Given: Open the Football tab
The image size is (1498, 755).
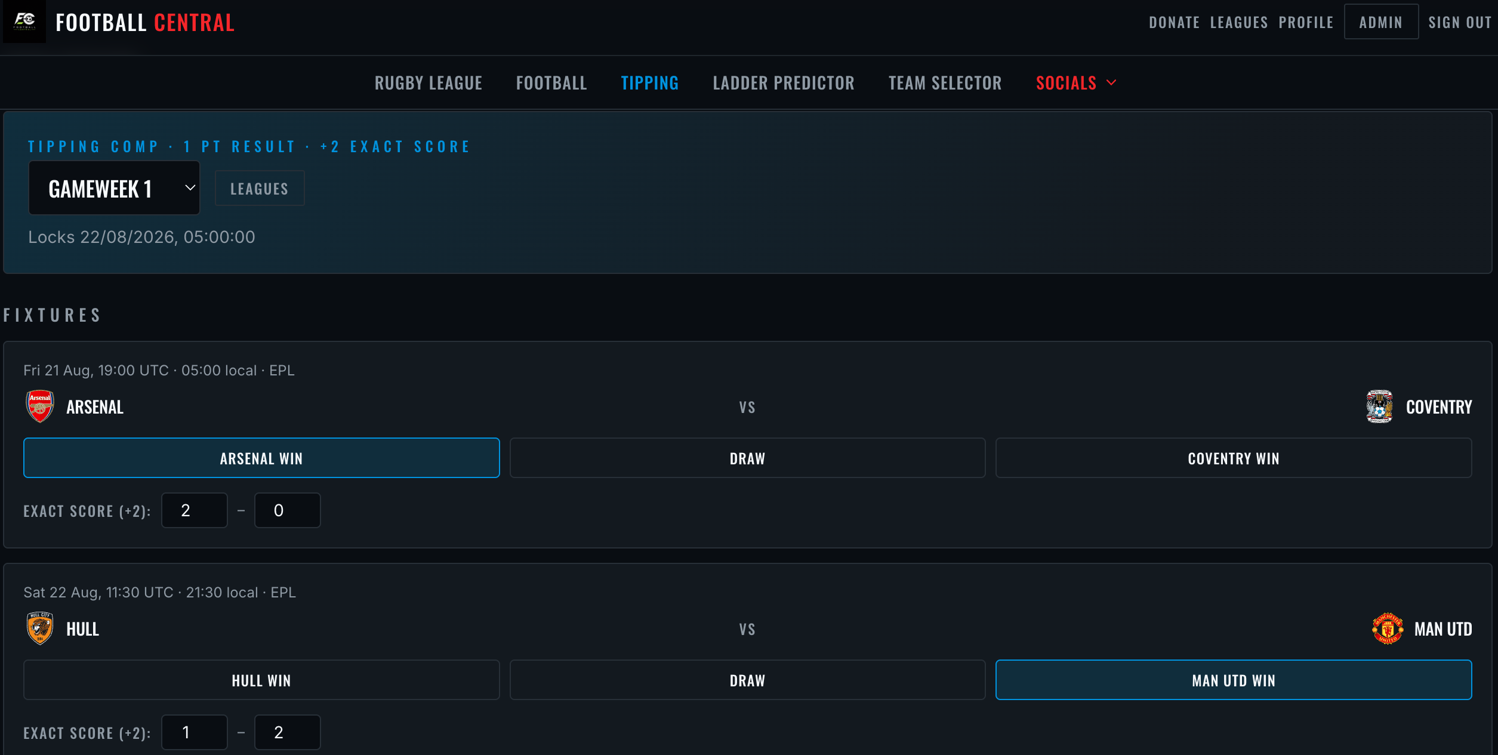Looking at the screenshot, I should coord(551,82).
